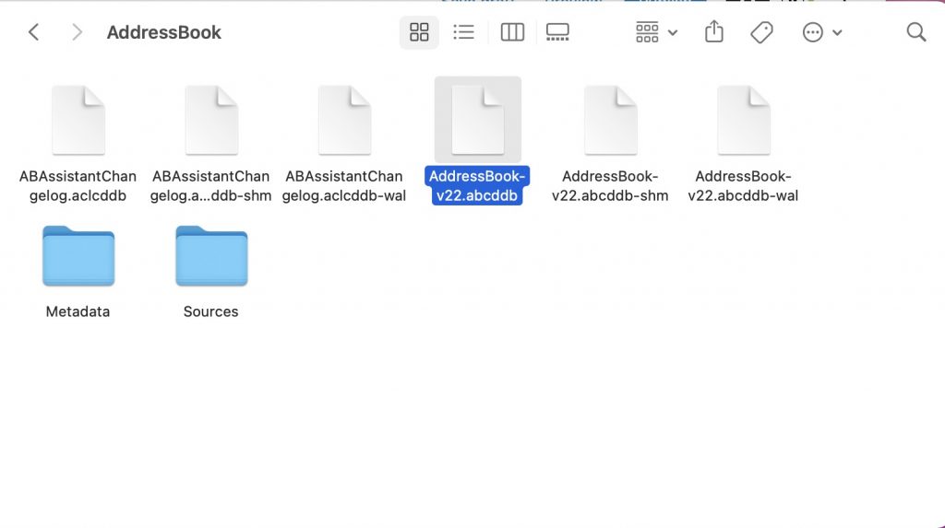Select the ABAssistantChangelog.aclcddb file icon
945x528 pixels.
(78, 120)
